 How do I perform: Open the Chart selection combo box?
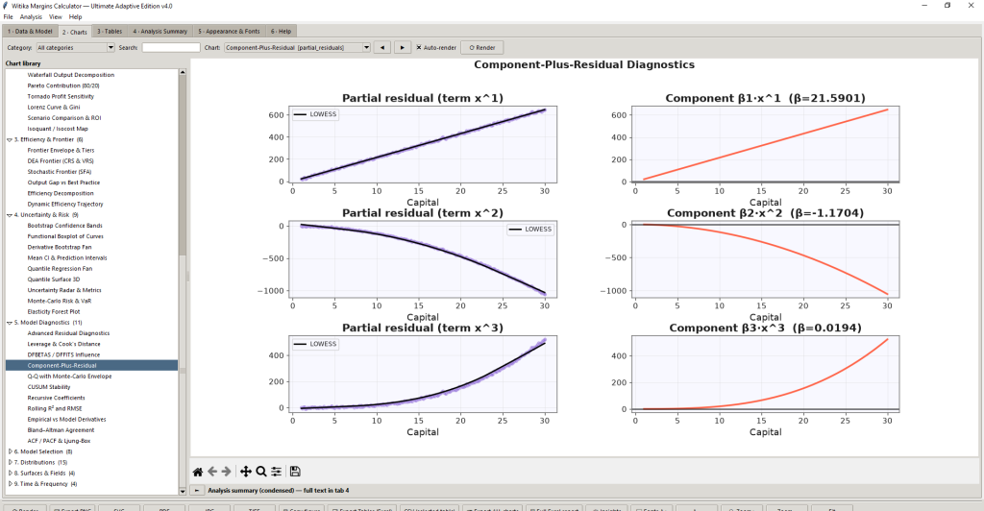pos(298,48)
